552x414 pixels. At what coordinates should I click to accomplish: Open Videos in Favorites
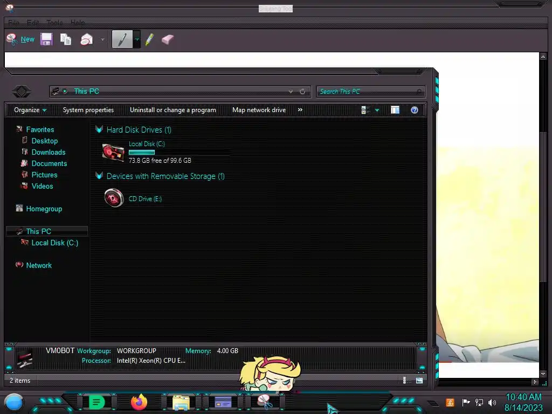point(42,186)
